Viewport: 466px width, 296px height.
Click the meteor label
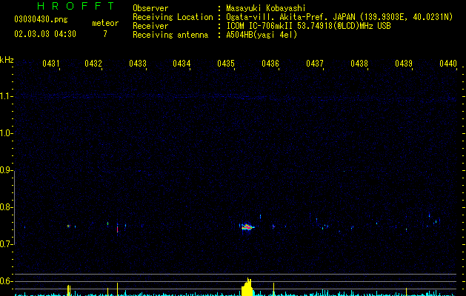pyautogui.click(x=105, y=23)
